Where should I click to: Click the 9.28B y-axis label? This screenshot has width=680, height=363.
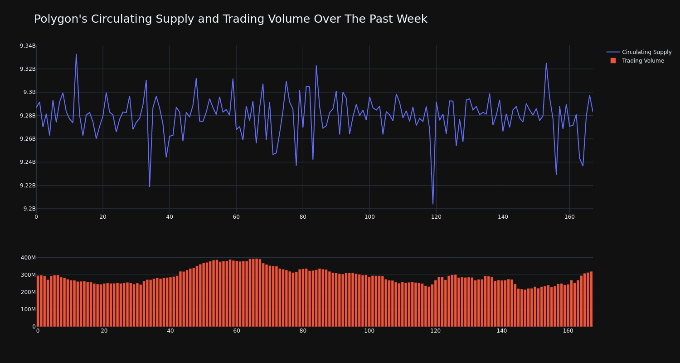click(x=28, y=116)
